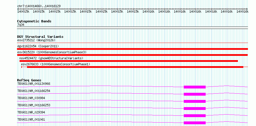Image resolution: width=256 pixels, height=126 pixels.
Task: Select the Cytogenetic Bands track heading
Action: [x=34, y=21]
